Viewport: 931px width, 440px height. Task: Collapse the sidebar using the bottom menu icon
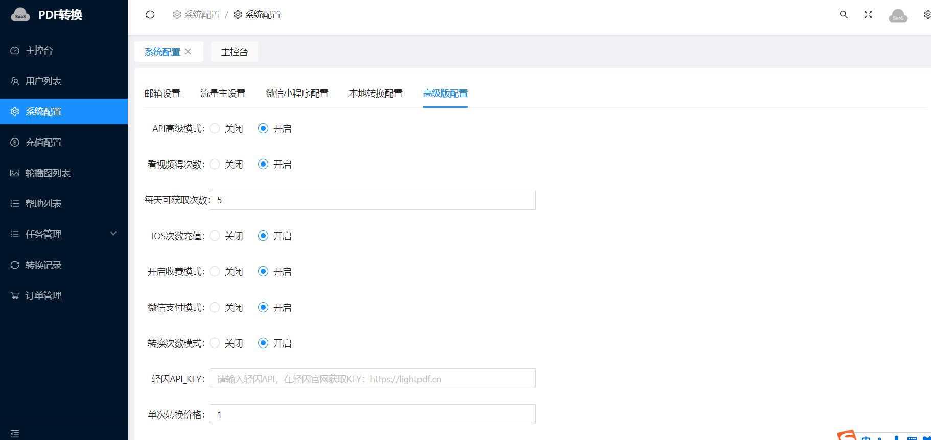pyautogui.click(x=15, y=433)
